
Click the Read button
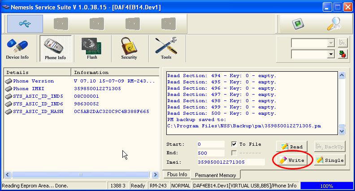tap(292, 147)
